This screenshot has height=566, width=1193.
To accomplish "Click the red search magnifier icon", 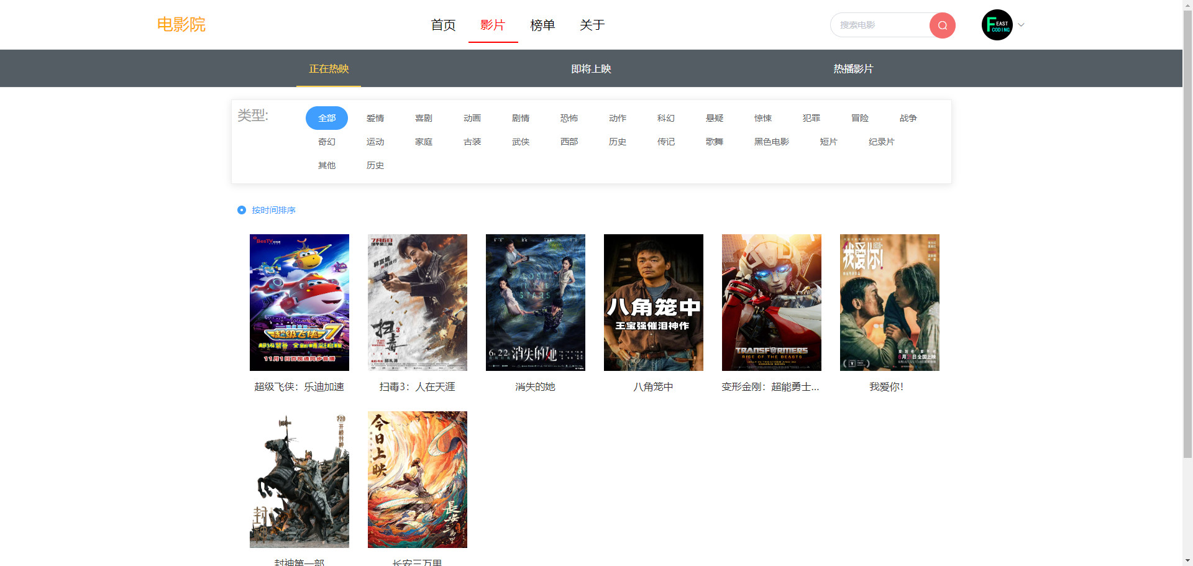I will point(942,25).
